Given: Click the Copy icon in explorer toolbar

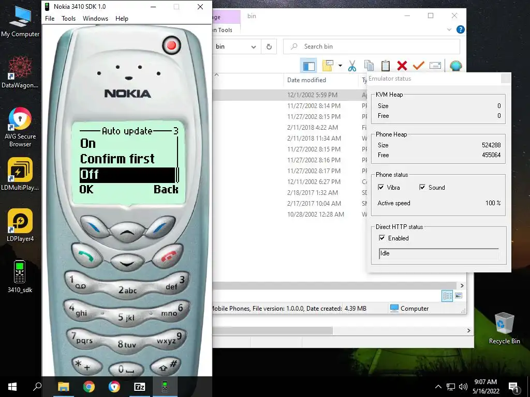Looking at the screenshot, I should coord(369,66).
